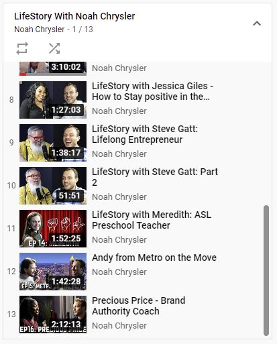
Task: Open 'Precious Price - Brand Authority Coach' title
Action: pyautogui.click(x=138, y=306)
